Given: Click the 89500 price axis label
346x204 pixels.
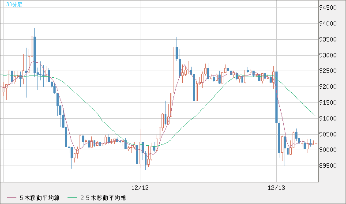Looking at the screenshot, I should pyautogui.click(x=330, y=166).
